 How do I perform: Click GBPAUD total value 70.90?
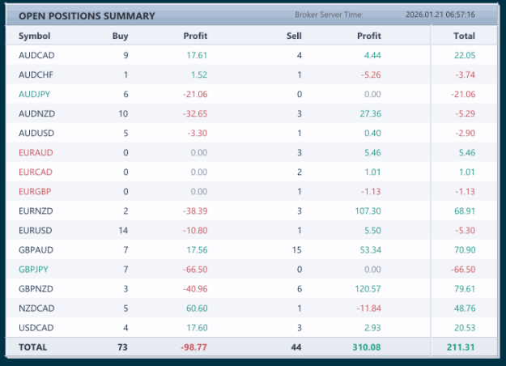465,250
